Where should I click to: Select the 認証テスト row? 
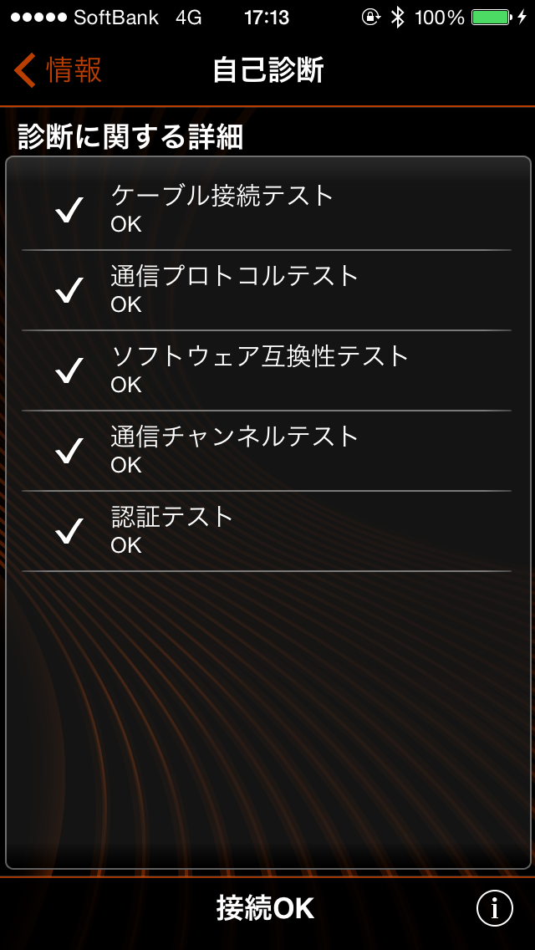coord(266,530)
